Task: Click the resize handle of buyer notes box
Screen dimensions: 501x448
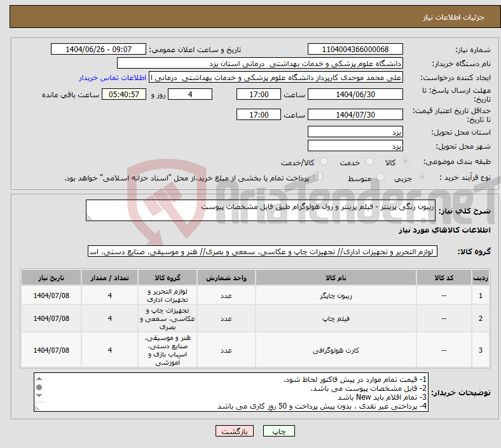Action: [x=37, y=408]
